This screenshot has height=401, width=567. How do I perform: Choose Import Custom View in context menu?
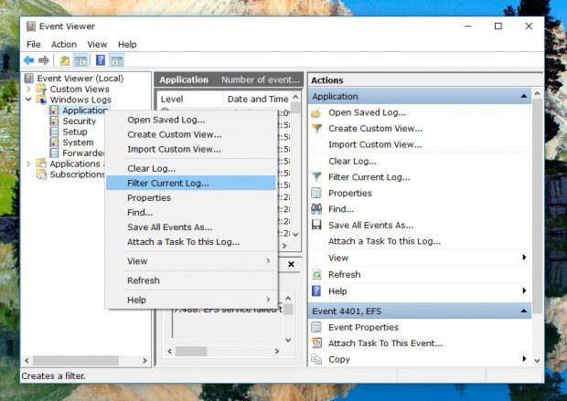tap(191, 149)
